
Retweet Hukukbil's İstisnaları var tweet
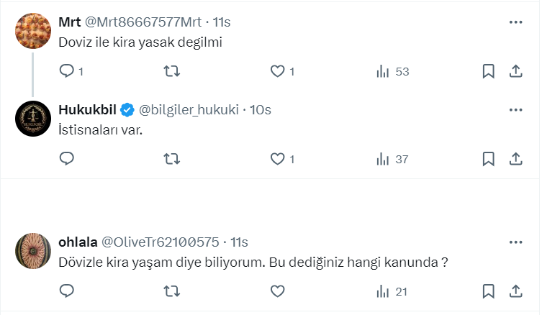point(172,159)
